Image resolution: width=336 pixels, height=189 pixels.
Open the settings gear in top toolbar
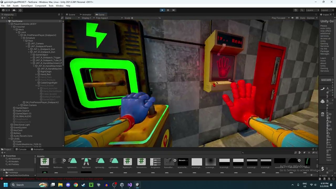point(20,10)
